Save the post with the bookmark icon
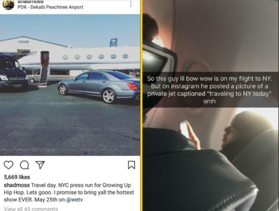The height and width of the screenshot is (211, 279). coord(131,165)
